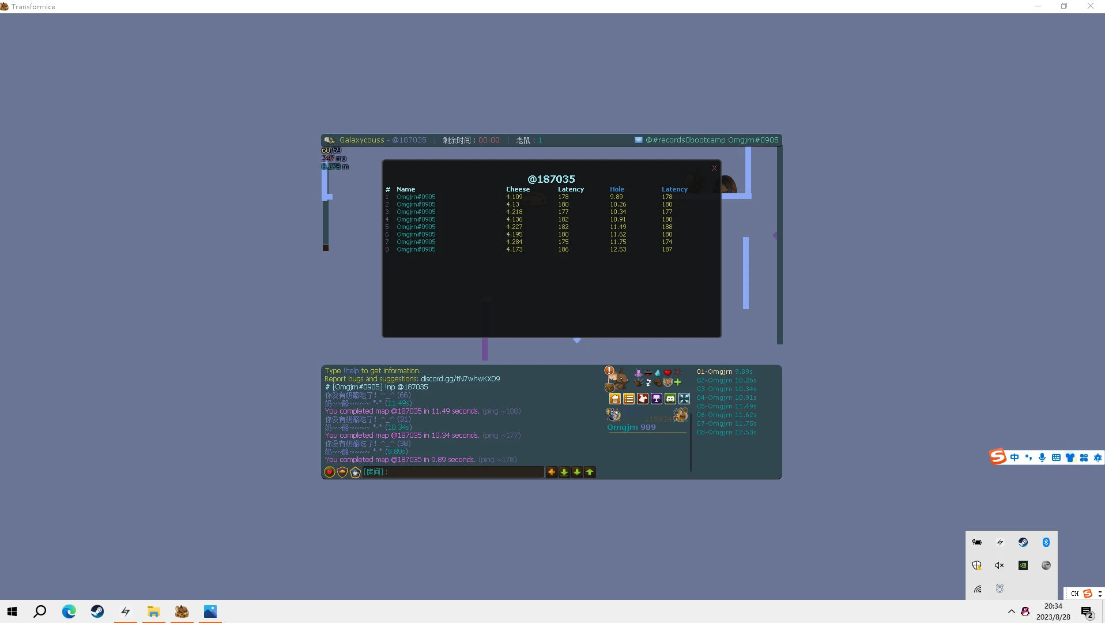
Task: Select the red heart kiss emote
Action: (x=667, y=373)
